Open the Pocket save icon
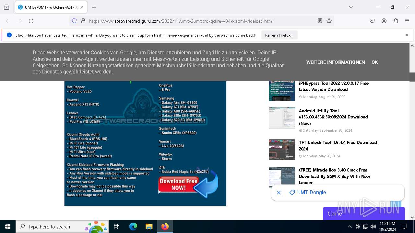The image size is (415, 233). coord(372,21)
